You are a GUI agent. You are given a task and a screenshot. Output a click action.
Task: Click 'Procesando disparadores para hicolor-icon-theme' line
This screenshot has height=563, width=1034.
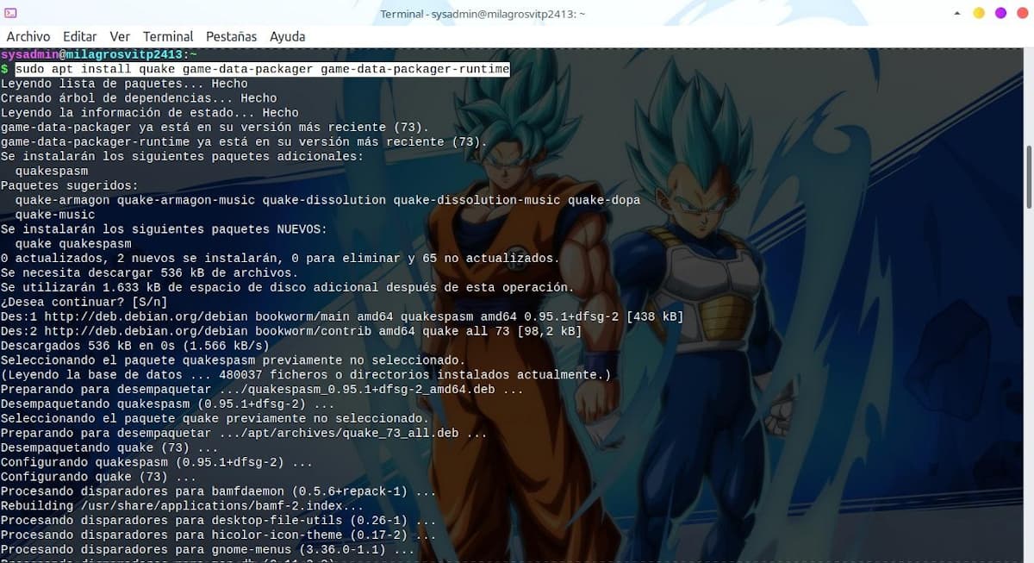[219, 535]
